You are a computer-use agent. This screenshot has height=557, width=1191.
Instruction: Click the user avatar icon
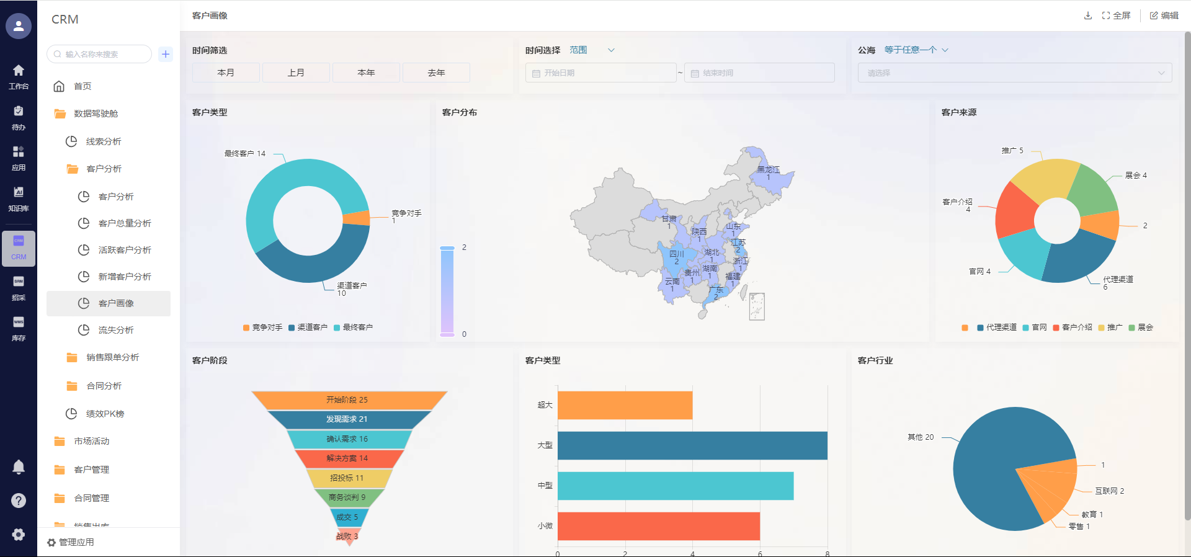19,26
